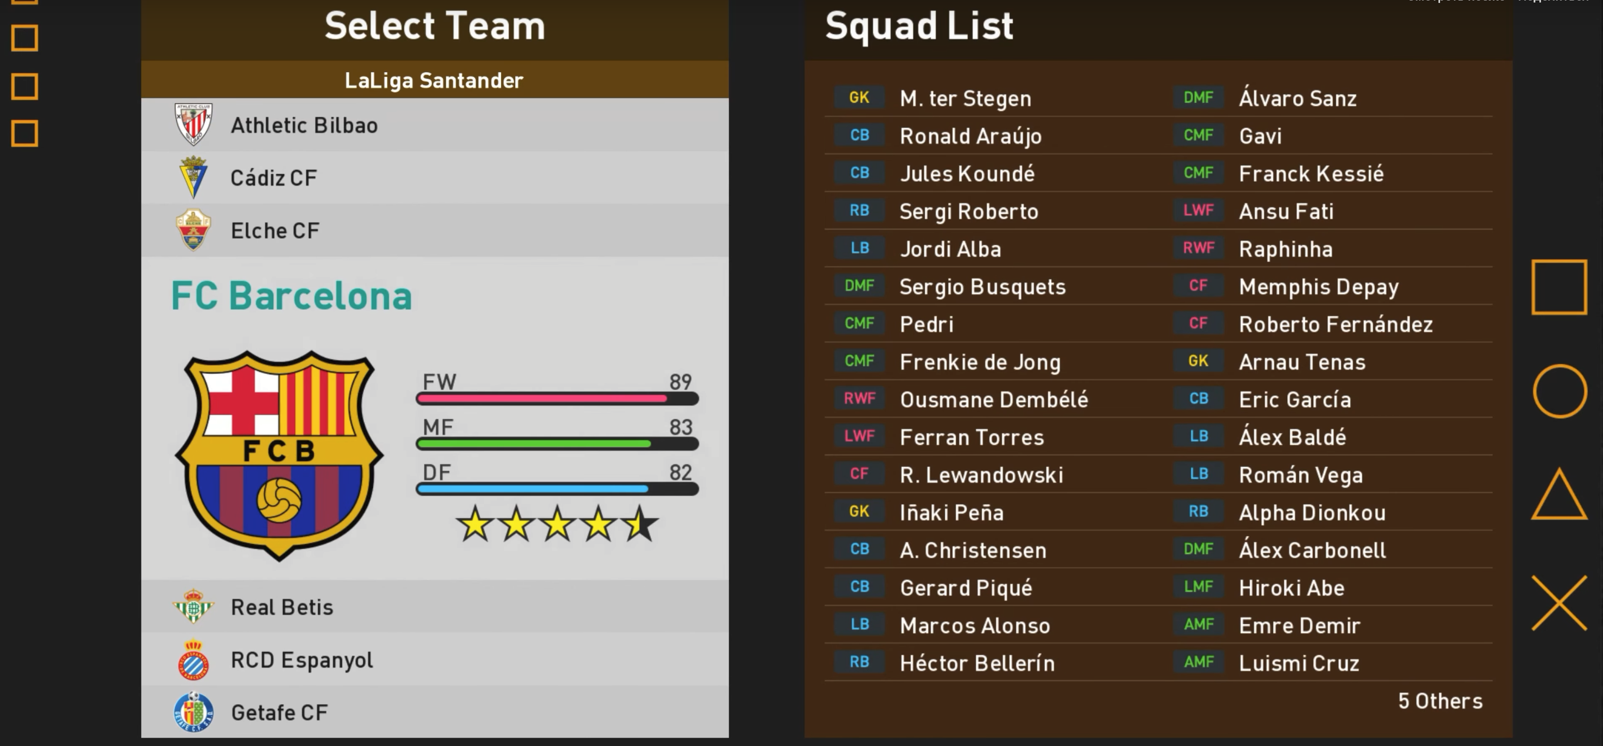The height and width of the screenshot is (746, 1603).
Task: Click the RCD Espanyol badge
Action: click(194, 659)
